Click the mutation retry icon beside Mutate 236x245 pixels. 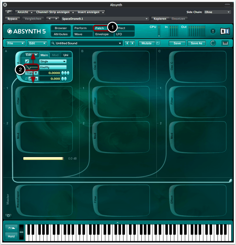[x=158, y=43]
